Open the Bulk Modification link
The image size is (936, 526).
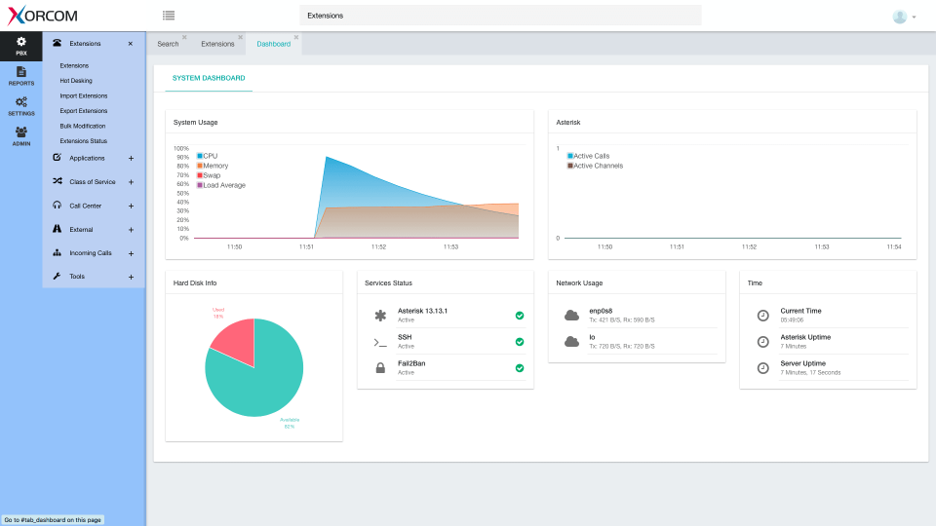[x=82, y=126]
